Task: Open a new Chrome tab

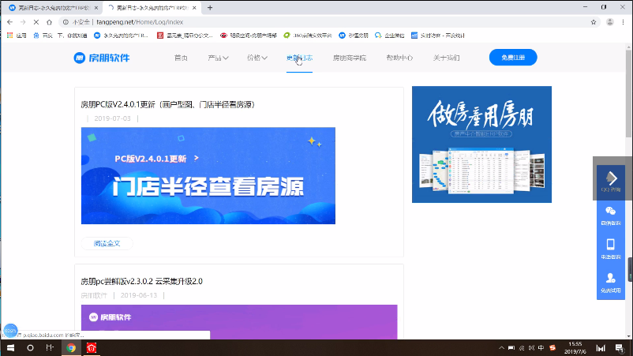Action: tap(210, 7)
